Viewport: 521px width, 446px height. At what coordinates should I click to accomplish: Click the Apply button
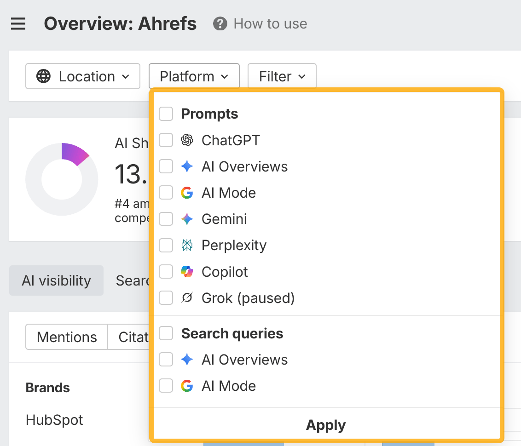[326, 425]
